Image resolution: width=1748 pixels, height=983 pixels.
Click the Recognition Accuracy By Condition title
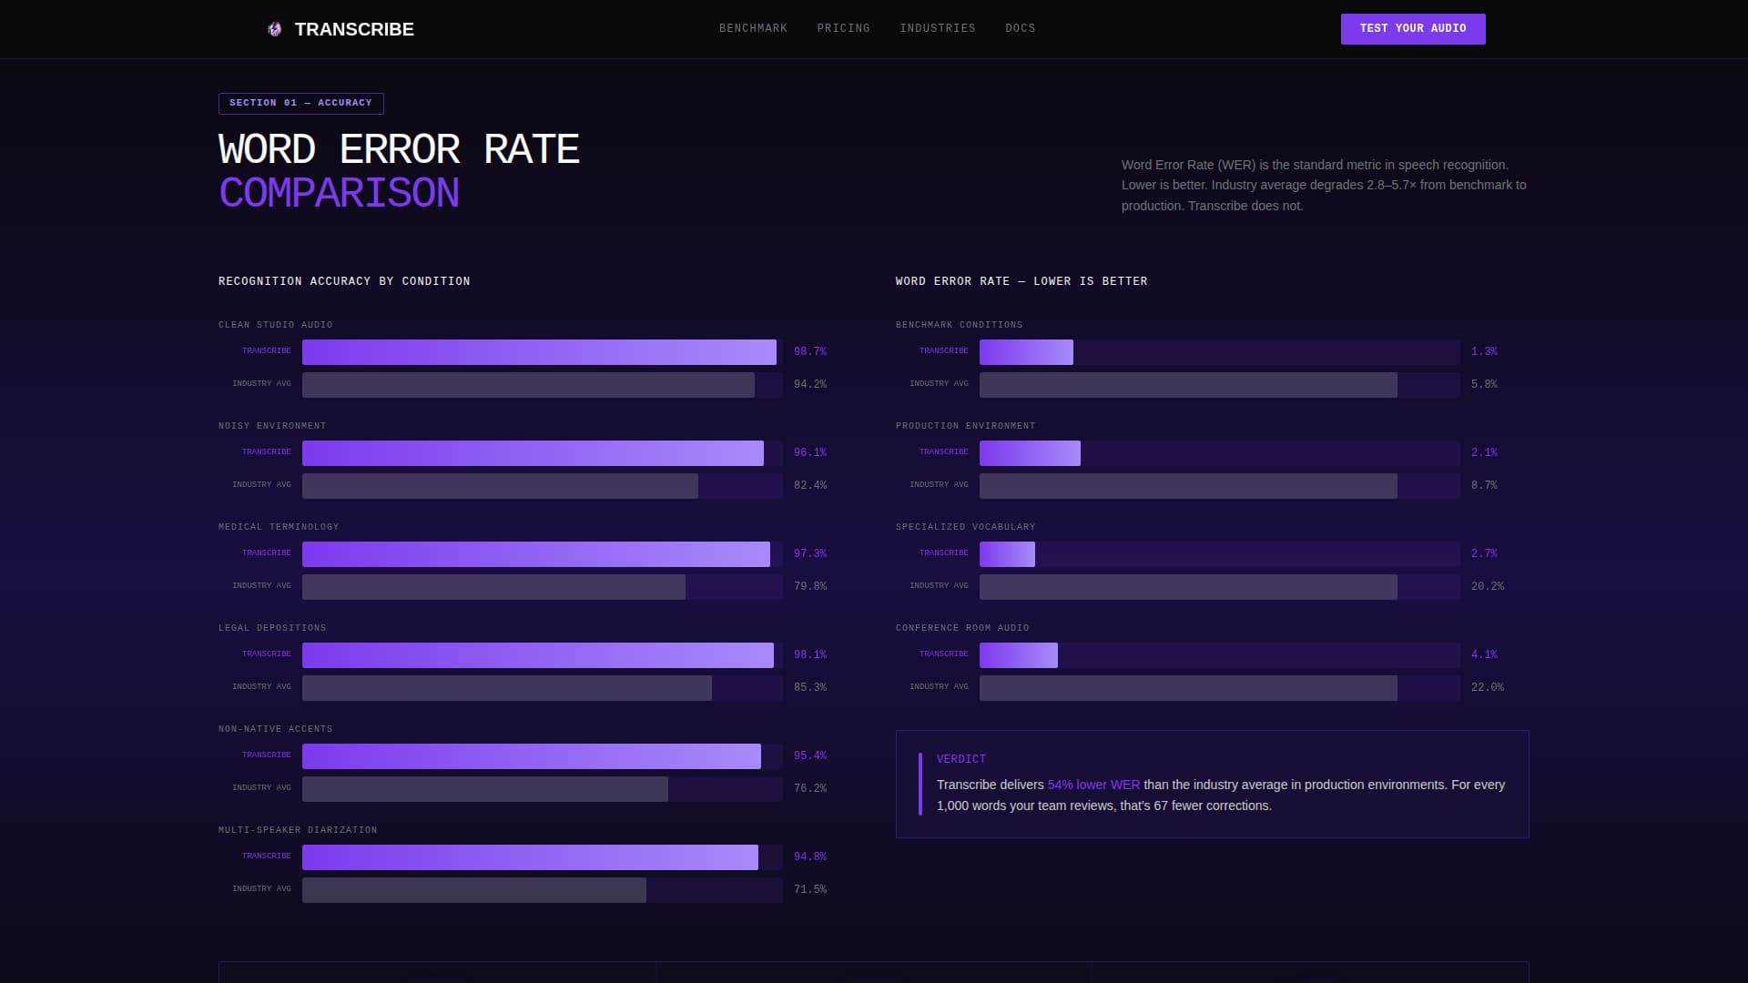coord(344,281)
